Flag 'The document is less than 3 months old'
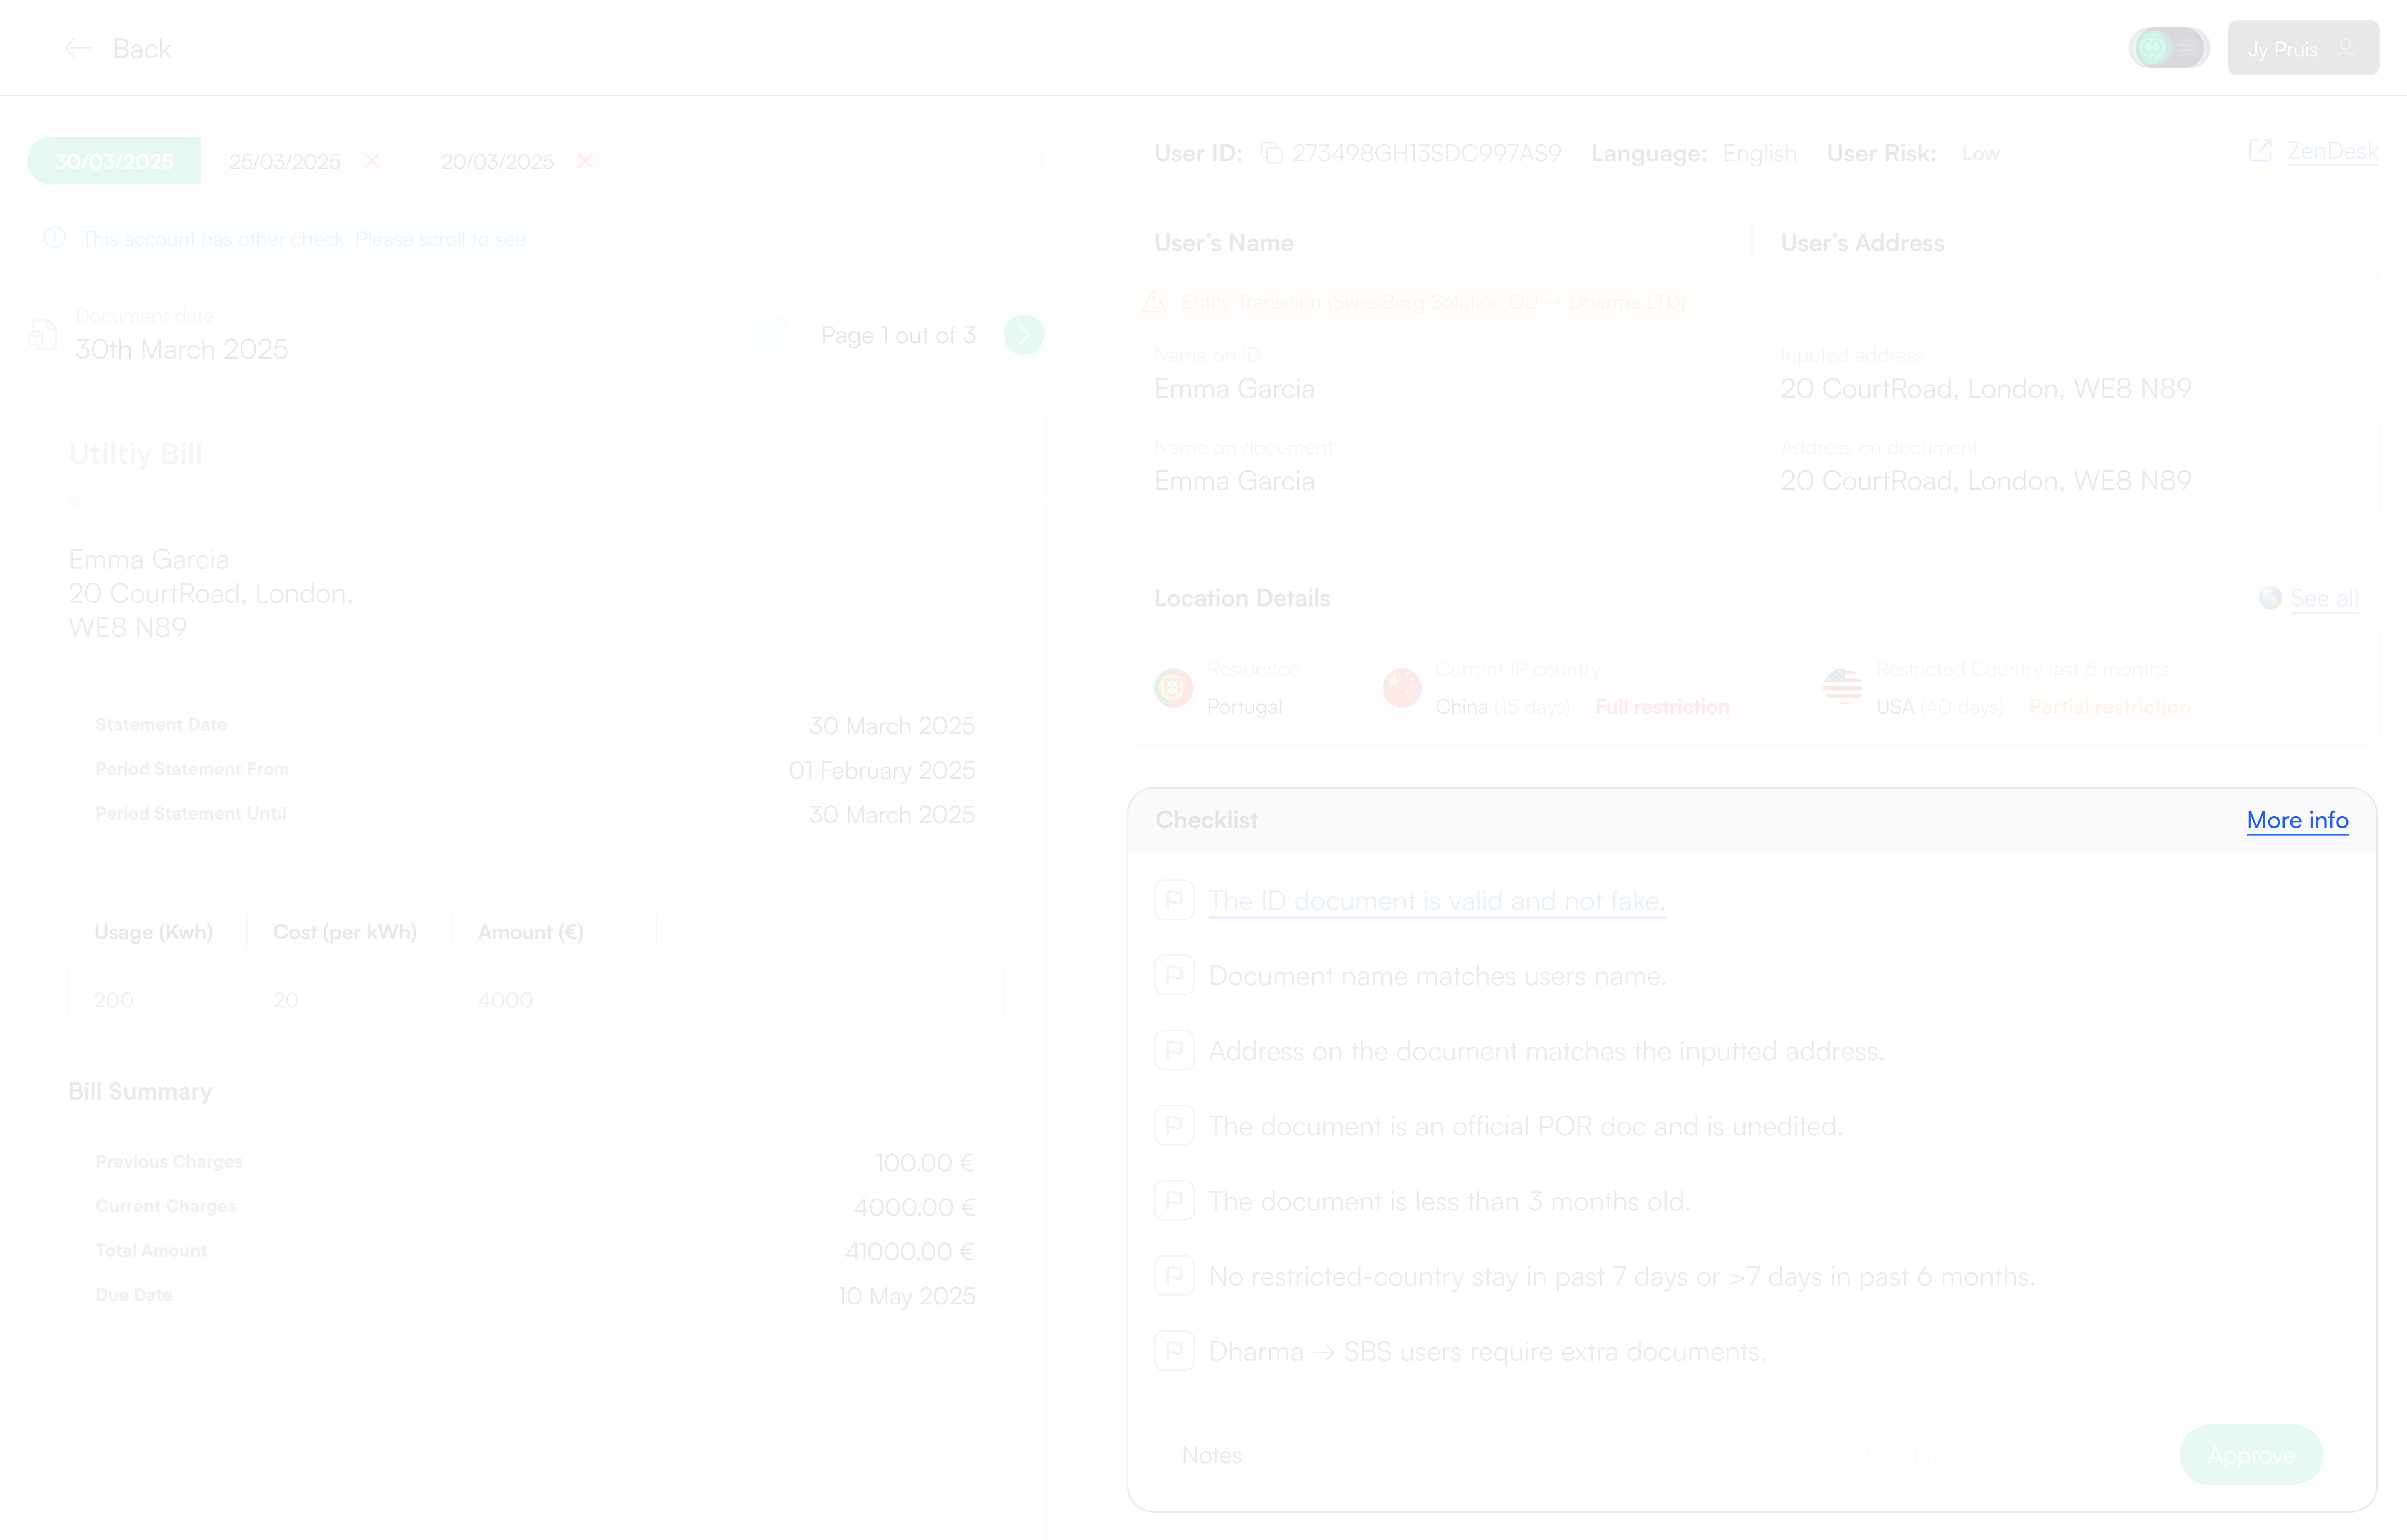2407x1540 pixels. (x=1174, y=1200)
